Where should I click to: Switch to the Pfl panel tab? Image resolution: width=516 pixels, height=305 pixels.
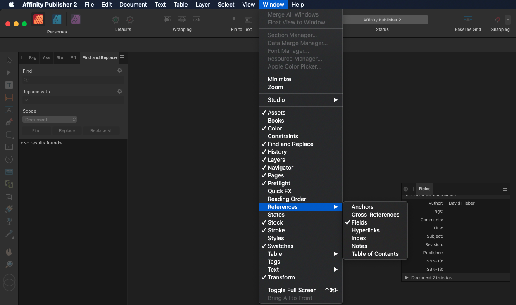(73, 58)
